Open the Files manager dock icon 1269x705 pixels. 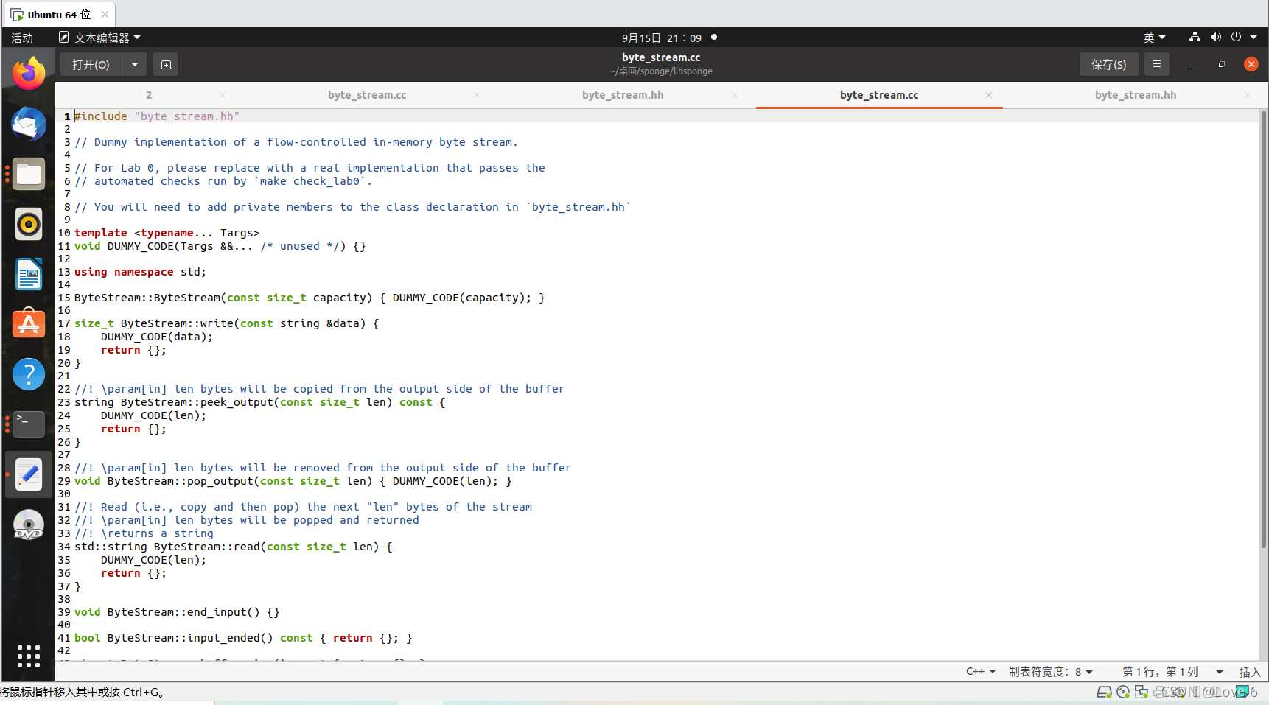[x=29, y=174]
